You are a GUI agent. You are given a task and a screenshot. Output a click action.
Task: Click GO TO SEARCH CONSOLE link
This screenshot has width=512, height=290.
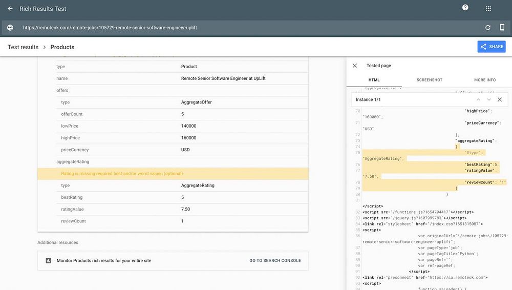[x=275, y=261]
